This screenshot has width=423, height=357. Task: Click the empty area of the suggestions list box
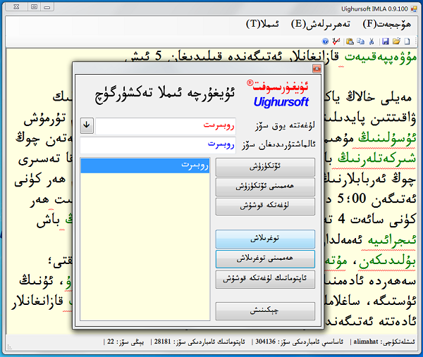pos(145,246)
